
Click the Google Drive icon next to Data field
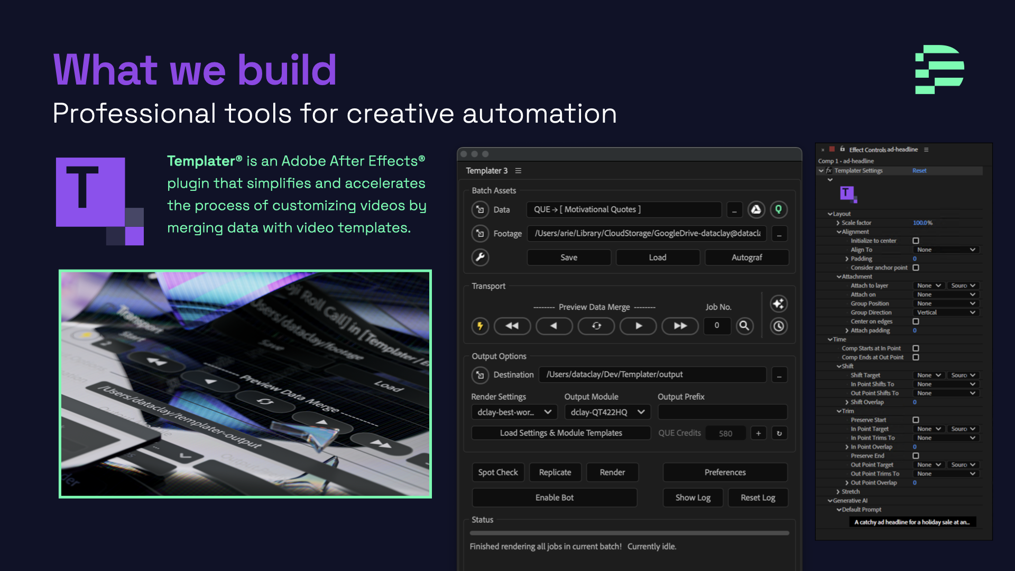(x=756, y=210)
